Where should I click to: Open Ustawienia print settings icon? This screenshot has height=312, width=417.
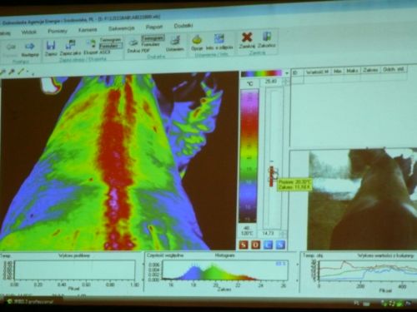(175, 42)
